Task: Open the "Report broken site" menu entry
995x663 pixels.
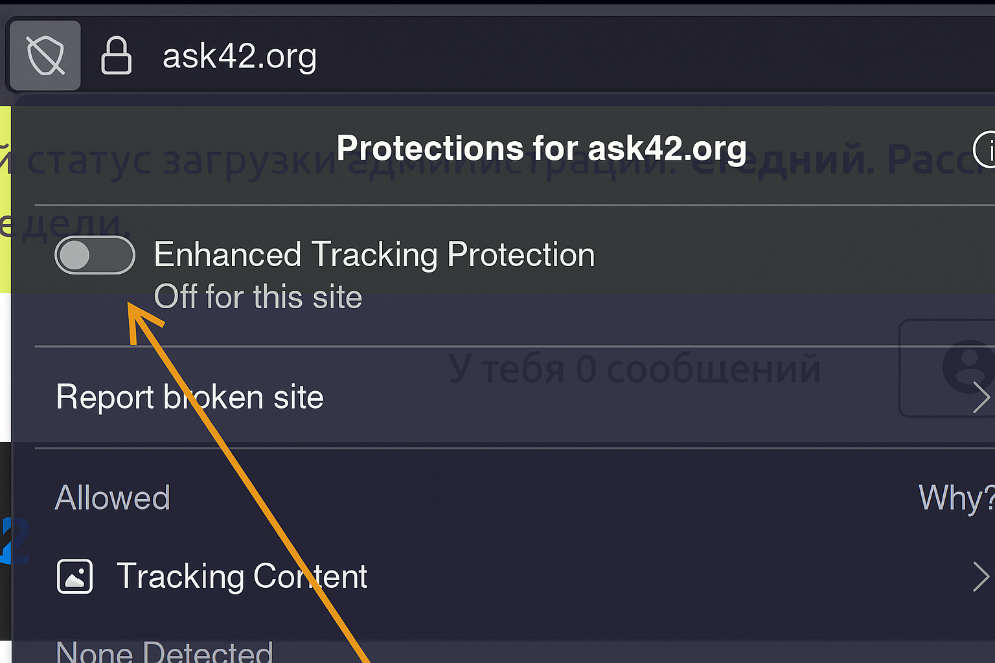Action: tap(190, 397)
